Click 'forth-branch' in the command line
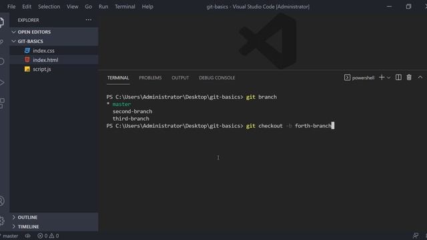Viewport: 427px width, 240px height. (x=313, y=126)
